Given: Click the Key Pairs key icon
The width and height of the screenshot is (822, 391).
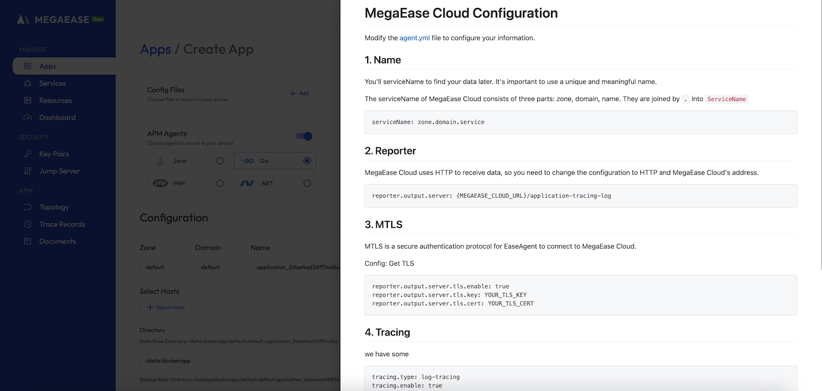Looking at the screenshot, I should [27, 154].
